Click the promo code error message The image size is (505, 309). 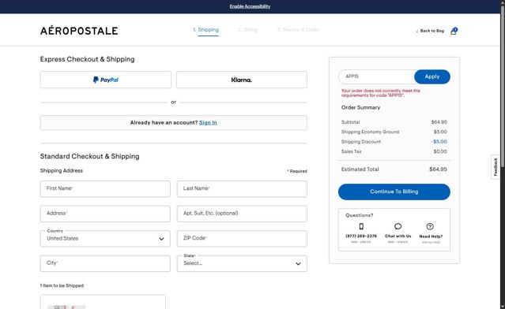(381, 93)
